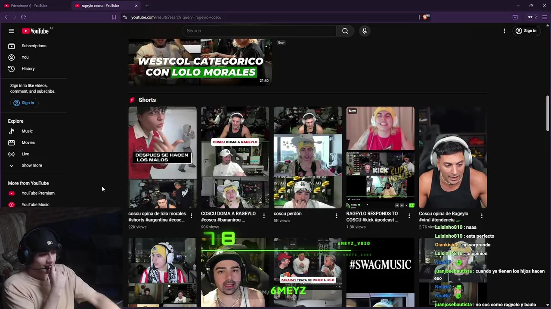Open Subscriptions in the sidebar

pyautogui.click(x=34, y=46)
